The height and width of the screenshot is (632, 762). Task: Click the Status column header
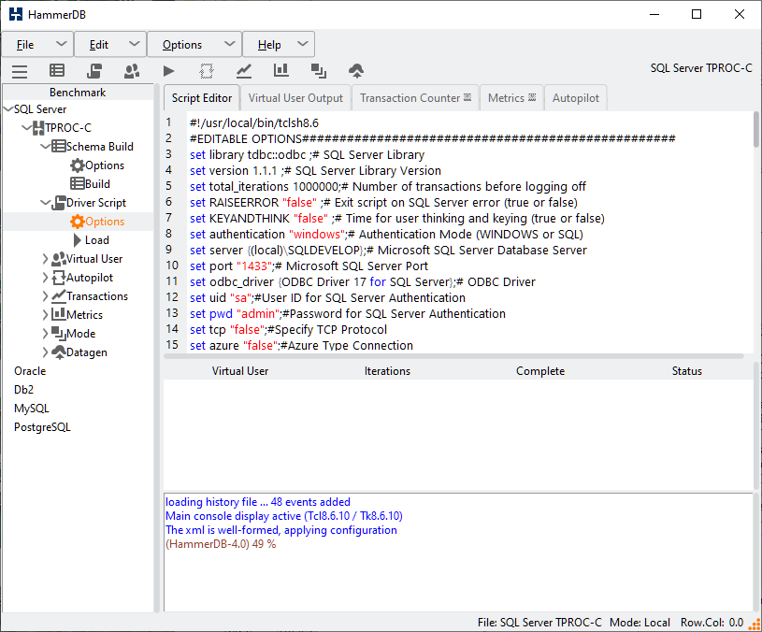[686, 371]
